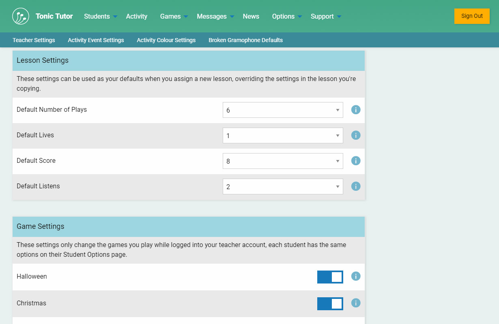Toggle the Halloween game switch
Image resolution: width=499 pixels, height=324 pixels.
(330, 277)
